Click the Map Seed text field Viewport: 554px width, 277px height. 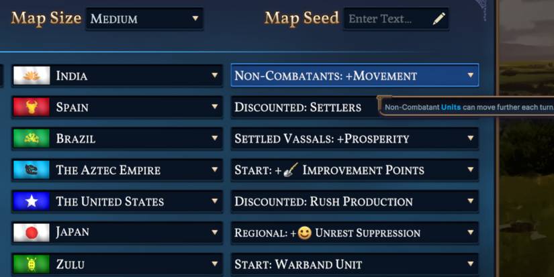386,19
